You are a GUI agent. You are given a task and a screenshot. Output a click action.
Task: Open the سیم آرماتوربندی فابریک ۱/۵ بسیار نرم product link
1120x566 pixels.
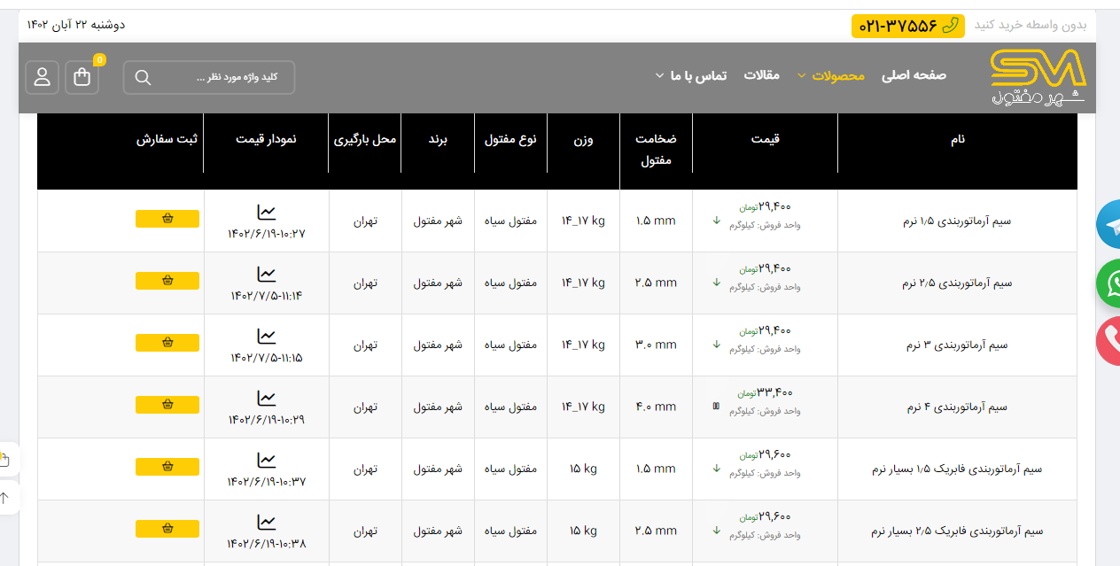click(958, 469)
